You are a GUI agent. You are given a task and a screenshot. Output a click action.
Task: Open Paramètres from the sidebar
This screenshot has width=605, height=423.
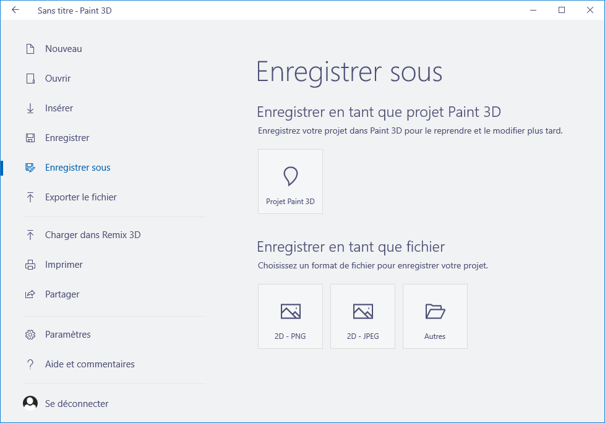pyautogui.click(x=68, y=335)
